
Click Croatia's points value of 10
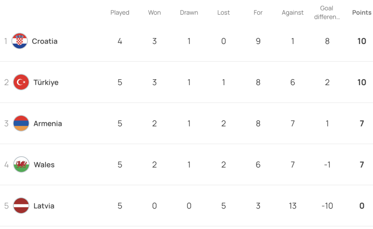click(x=362, y=41)
